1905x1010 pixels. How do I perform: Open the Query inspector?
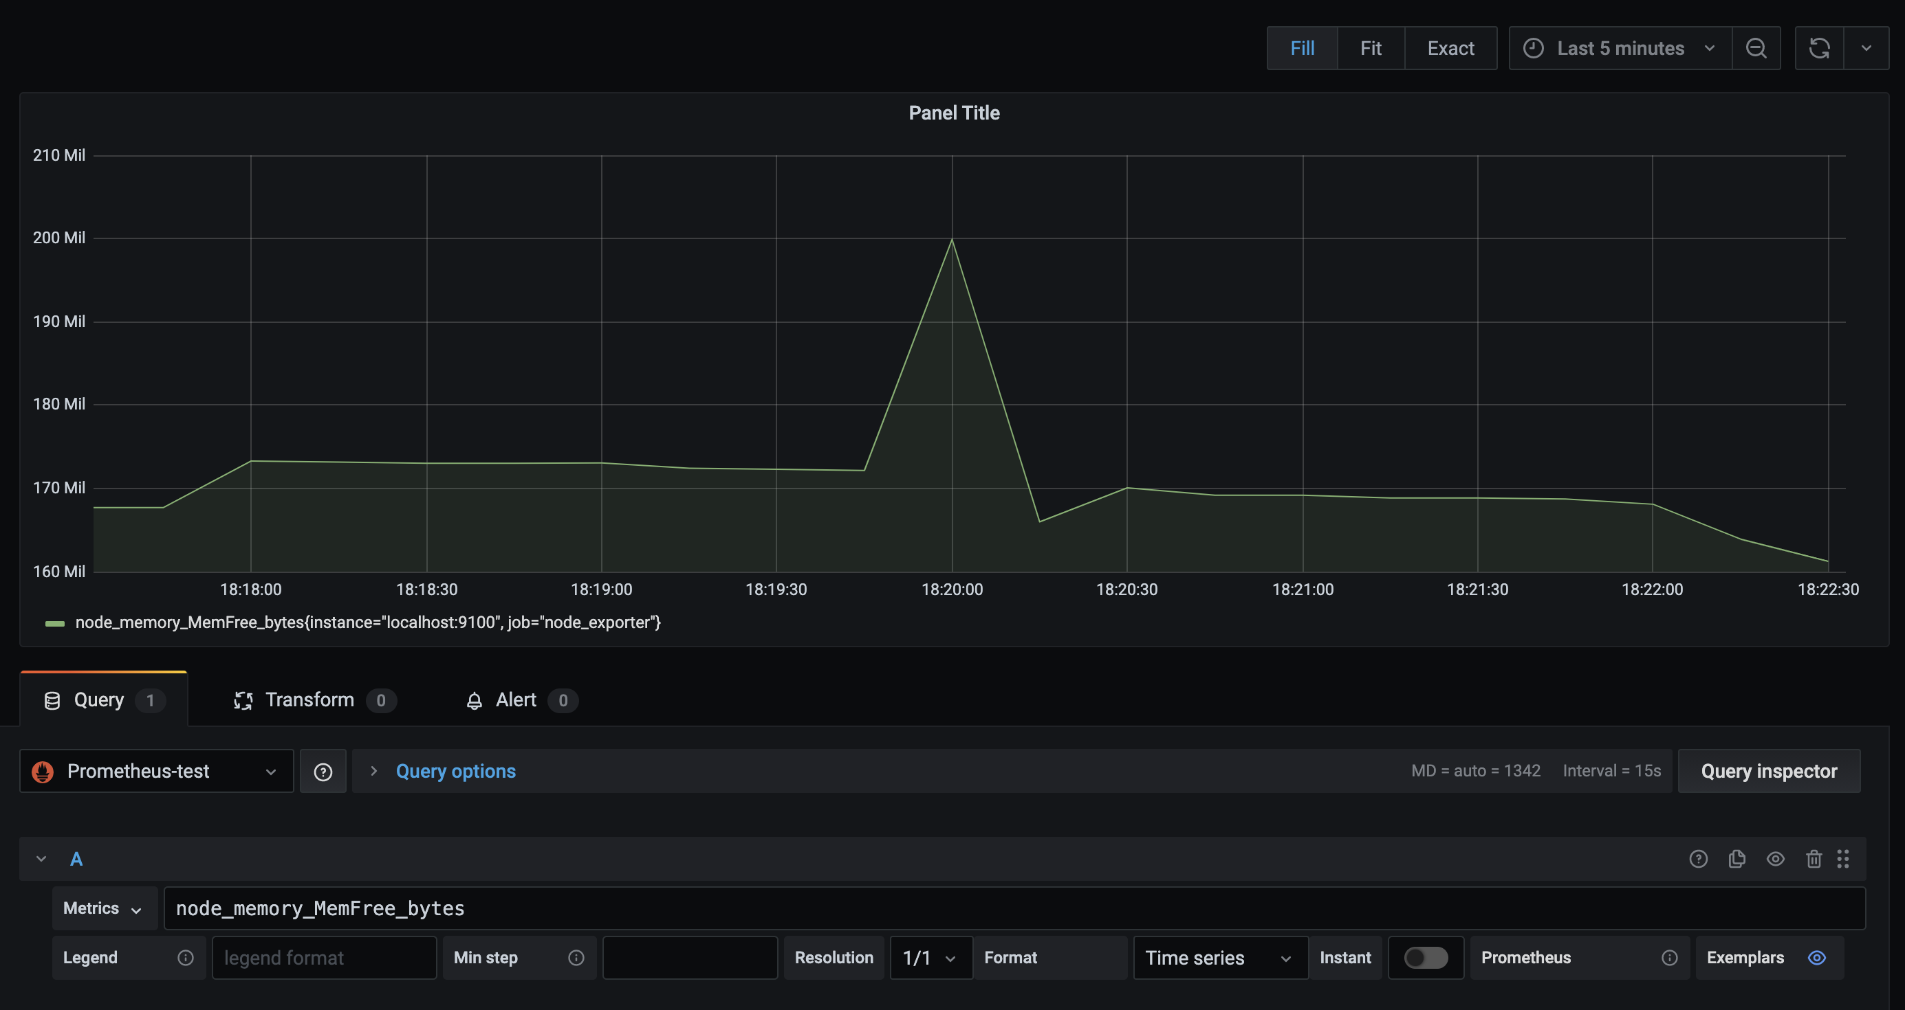click(x=1768, y=772)
